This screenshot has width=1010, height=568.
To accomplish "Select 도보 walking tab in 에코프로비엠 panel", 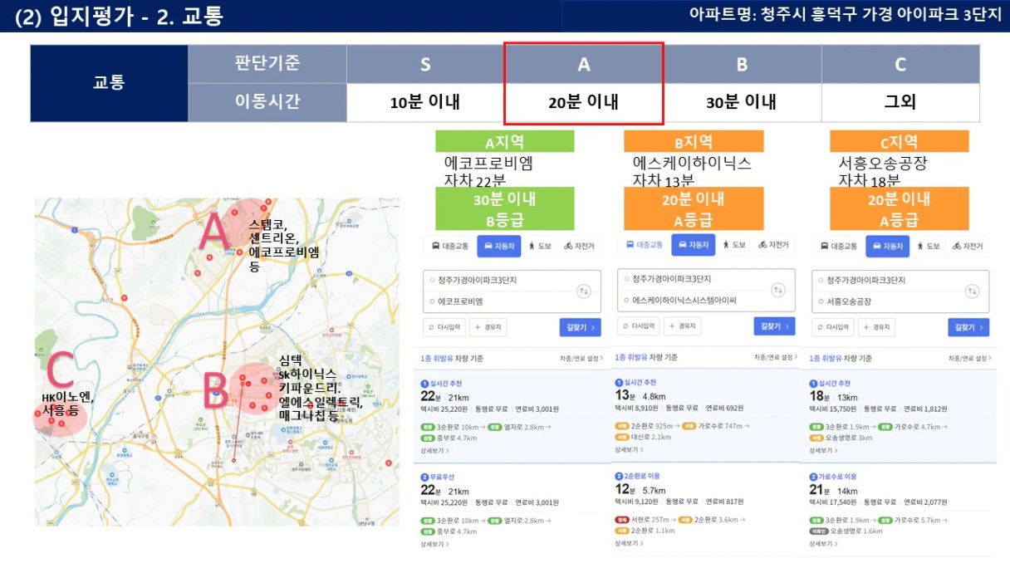I will click(x=540, y=246).
